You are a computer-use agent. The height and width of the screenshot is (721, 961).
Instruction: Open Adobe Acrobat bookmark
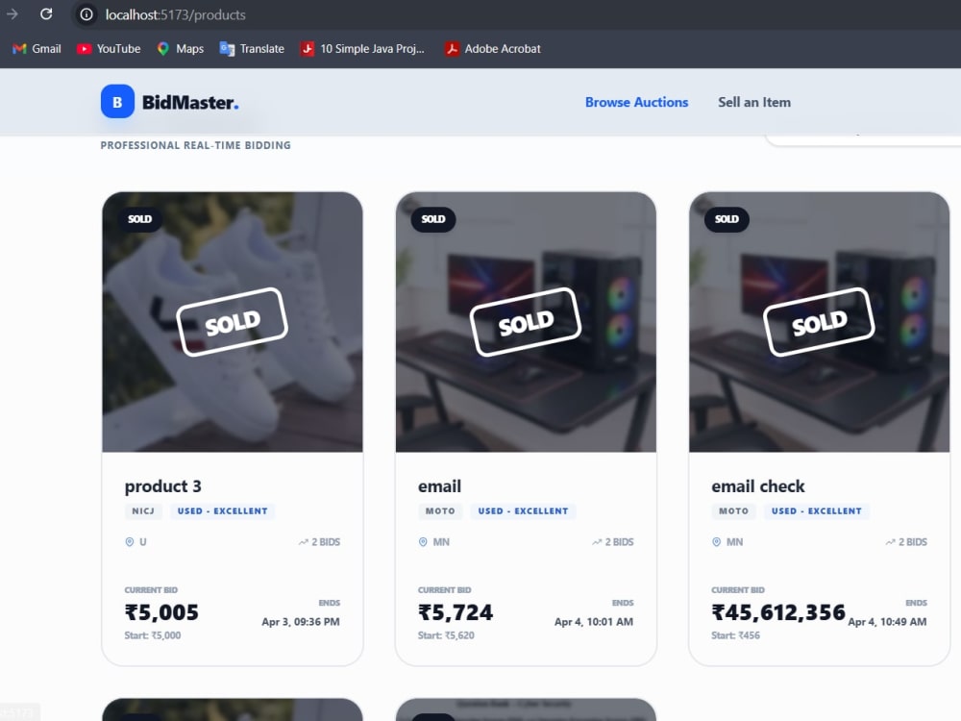click(x=493, y=48)
